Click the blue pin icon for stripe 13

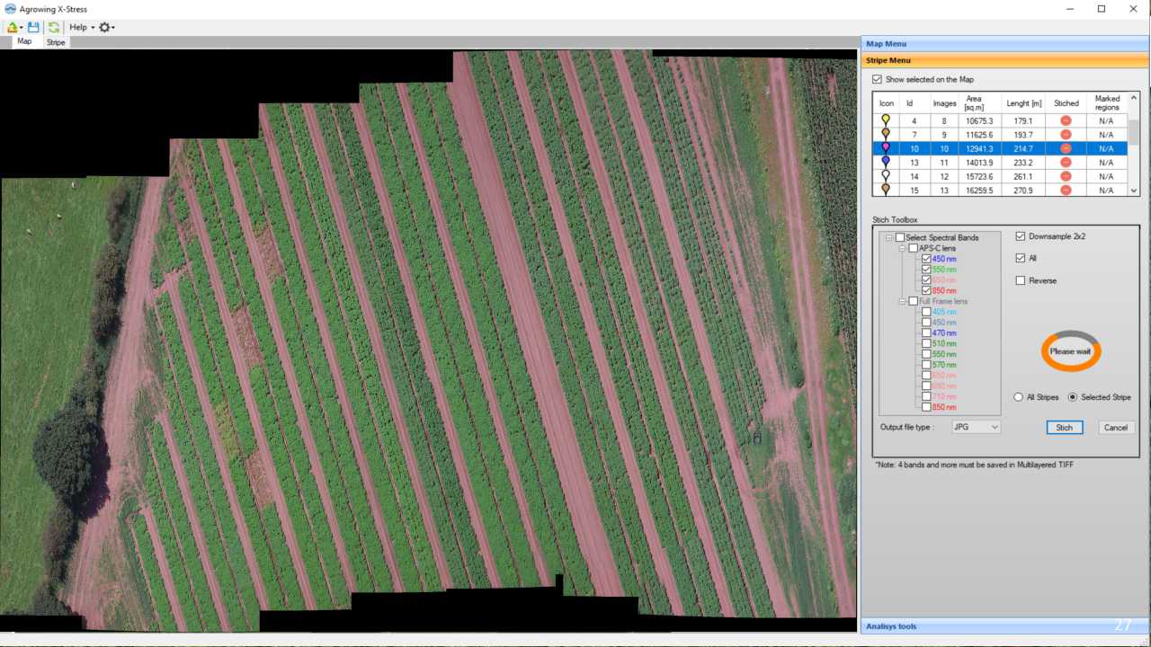[886, 163]
